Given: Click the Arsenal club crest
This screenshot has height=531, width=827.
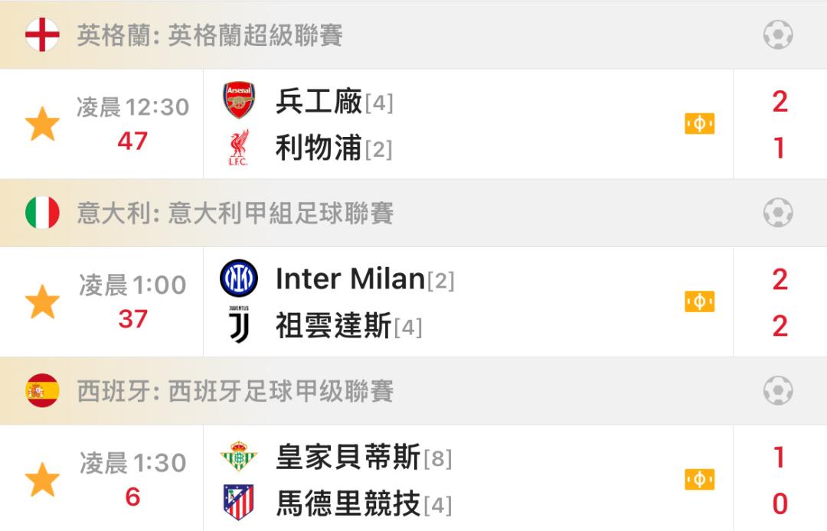Looking at the screenshot, I should 239,100.
